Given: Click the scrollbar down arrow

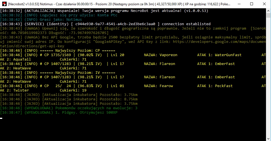Looking at the screenshot, I should coord(268,139).
